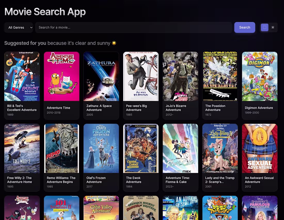The width and height of the screenshot is (284, 220).
Task: Click the year 2005 under Zathura
Action: click(90, 115)
